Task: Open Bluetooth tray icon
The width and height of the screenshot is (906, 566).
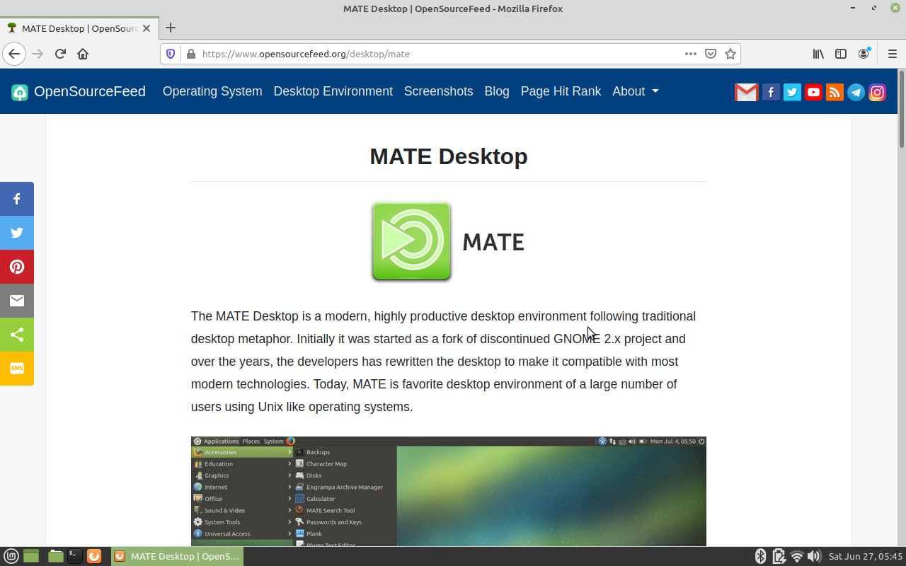Action: coord(761,556)
